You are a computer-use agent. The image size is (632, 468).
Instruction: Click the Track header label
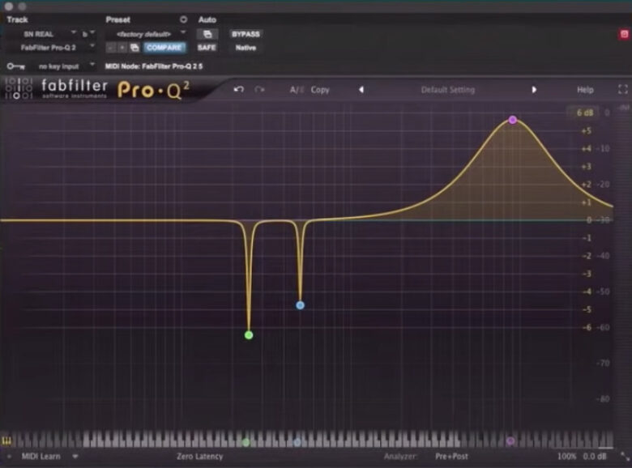pyautogui.click(x=17, y=19)
